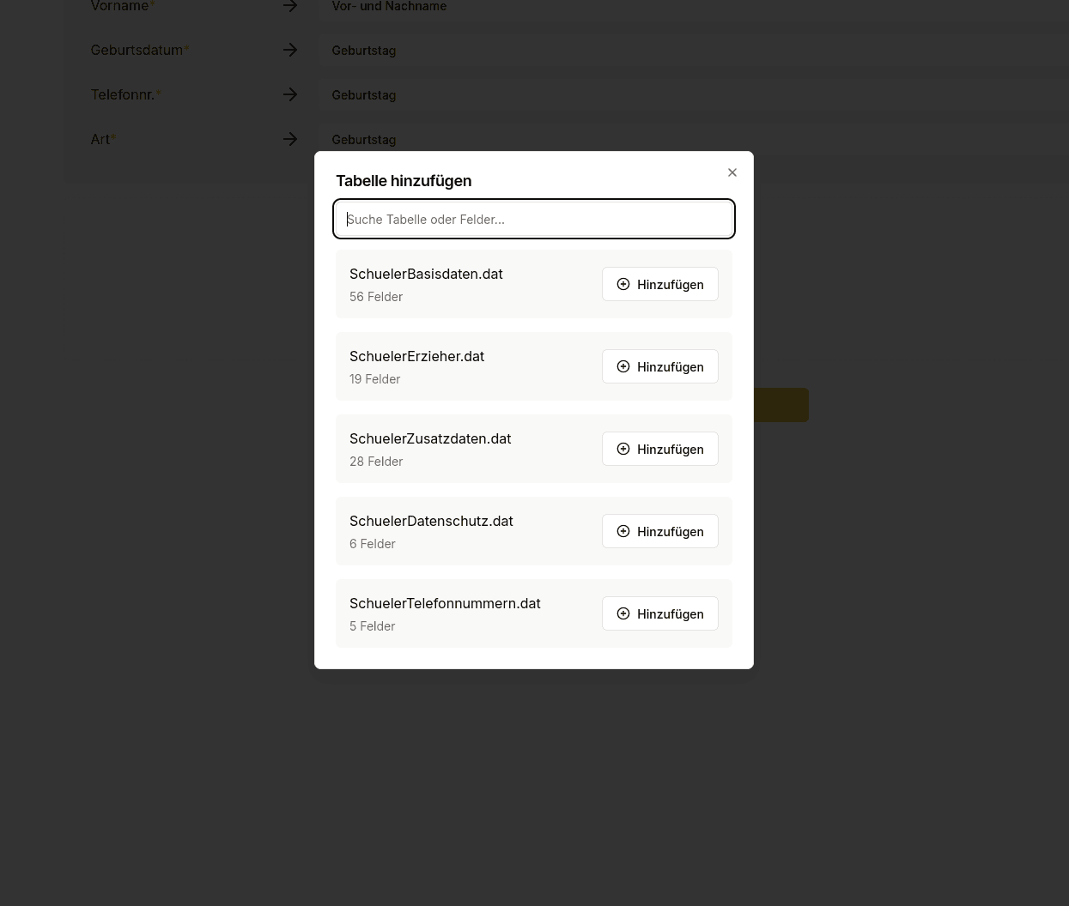Viewport: 1069px width, 906px height.
Task: Click the plus icon beside SchuelerDatenschutz.dat
Action: (x=623, y=531)
